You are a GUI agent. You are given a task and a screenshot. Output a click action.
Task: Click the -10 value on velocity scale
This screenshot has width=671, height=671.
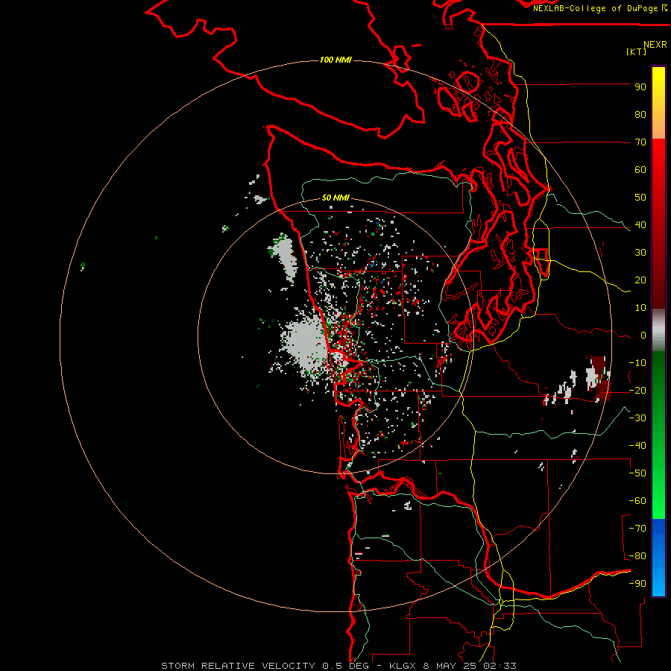click(x=637, y=363)
